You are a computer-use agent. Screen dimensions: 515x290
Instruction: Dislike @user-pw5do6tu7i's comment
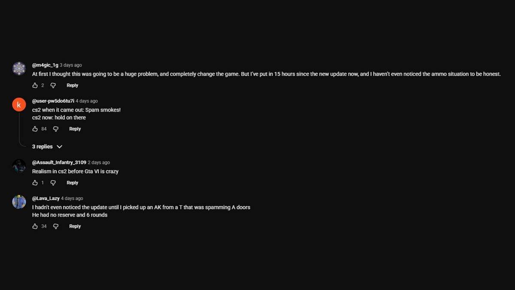(x=55, y=128)
